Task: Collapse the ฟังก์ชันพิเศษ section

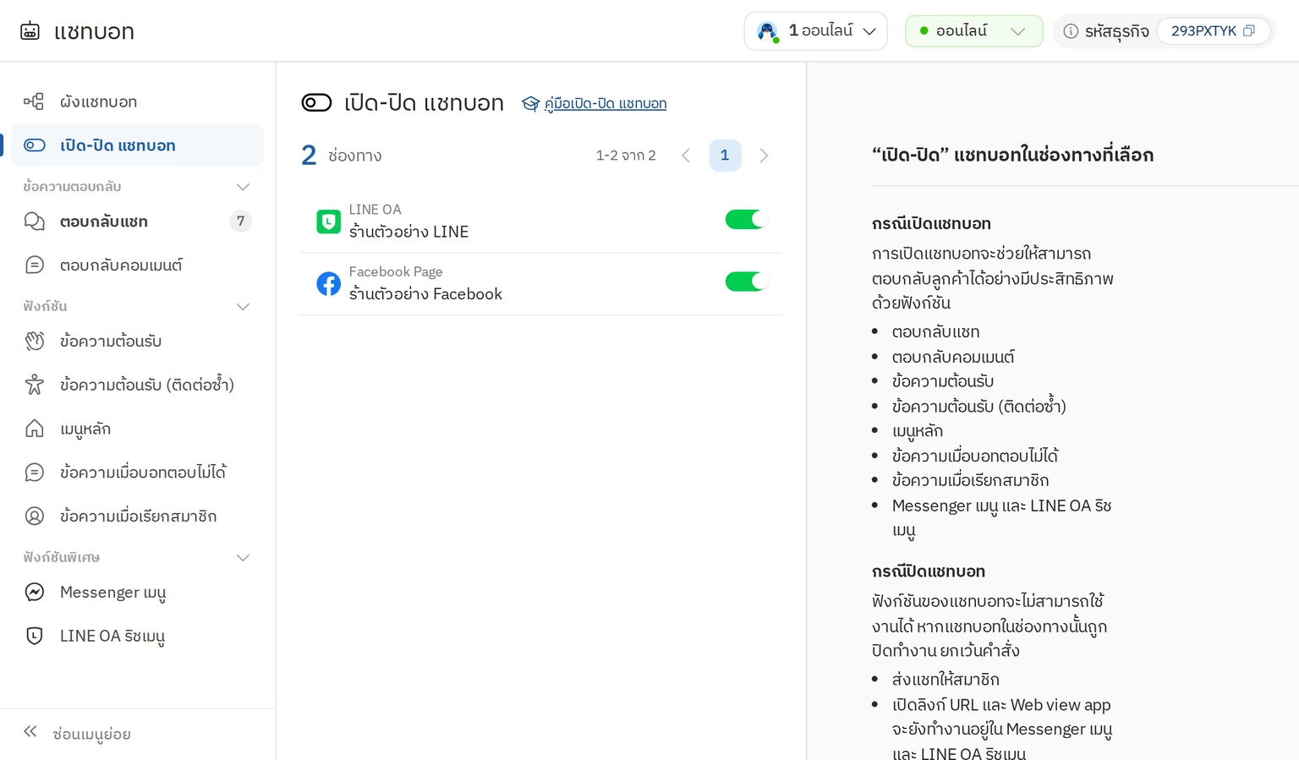Action: coord(243,558)
